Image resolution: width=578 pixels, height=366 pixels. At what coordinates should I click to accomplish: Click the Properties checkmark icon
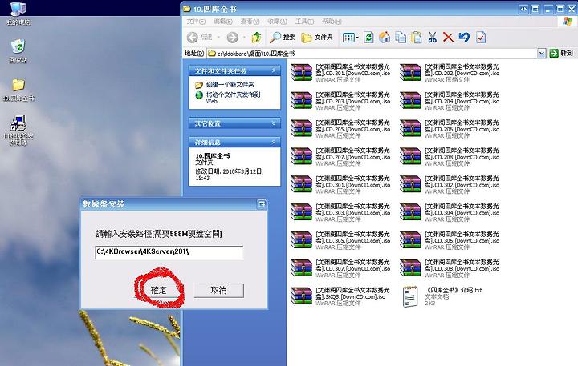481,37
